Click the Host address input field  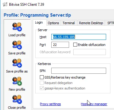click(x=79, y=37)
